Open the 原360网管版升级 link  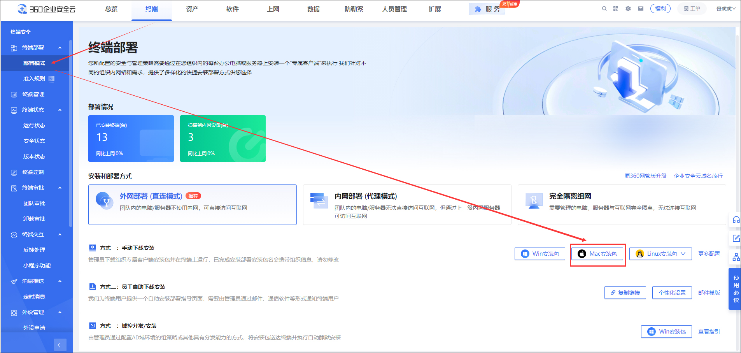pyautogui.click(x=645, y=176)
